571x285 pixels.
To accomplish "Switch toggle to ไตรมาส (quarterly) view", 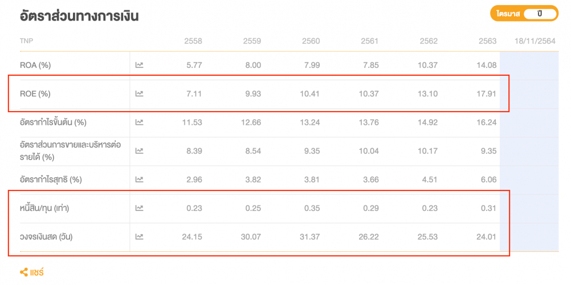I will click(508, 14).
